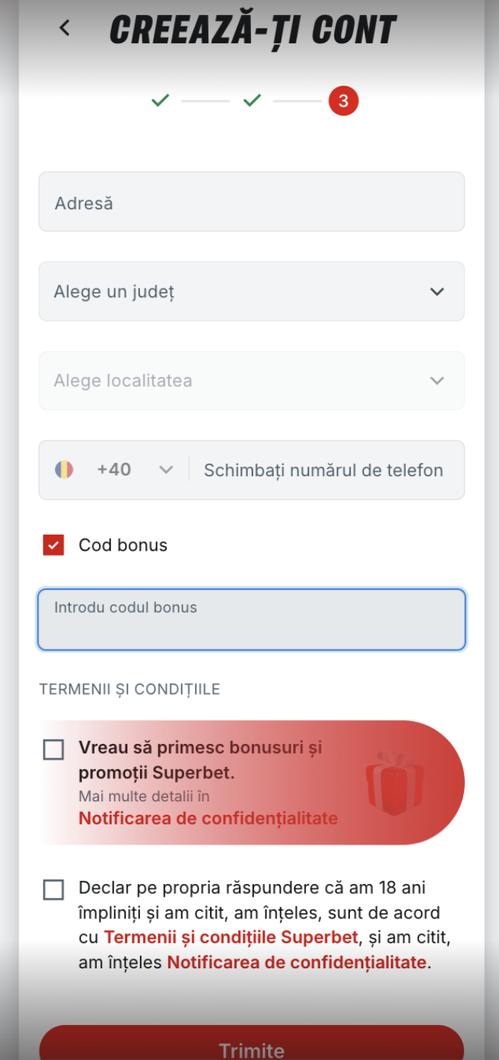The width and height of the screenshot is (499, 1060).
Task: Click the second completed step checkmark
Action: (252, 100)
